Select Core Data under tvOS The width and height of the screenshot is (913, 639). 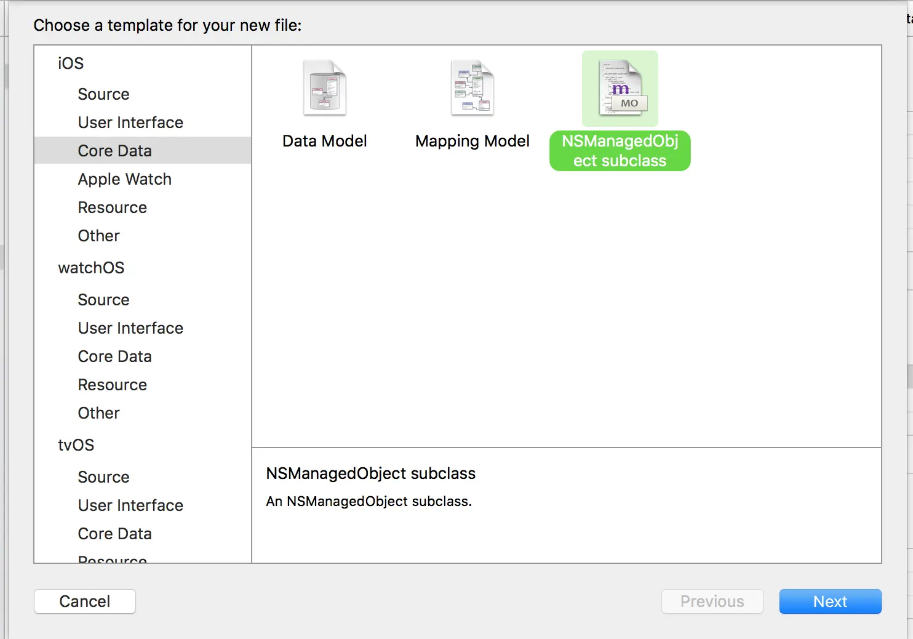point(114,534)
